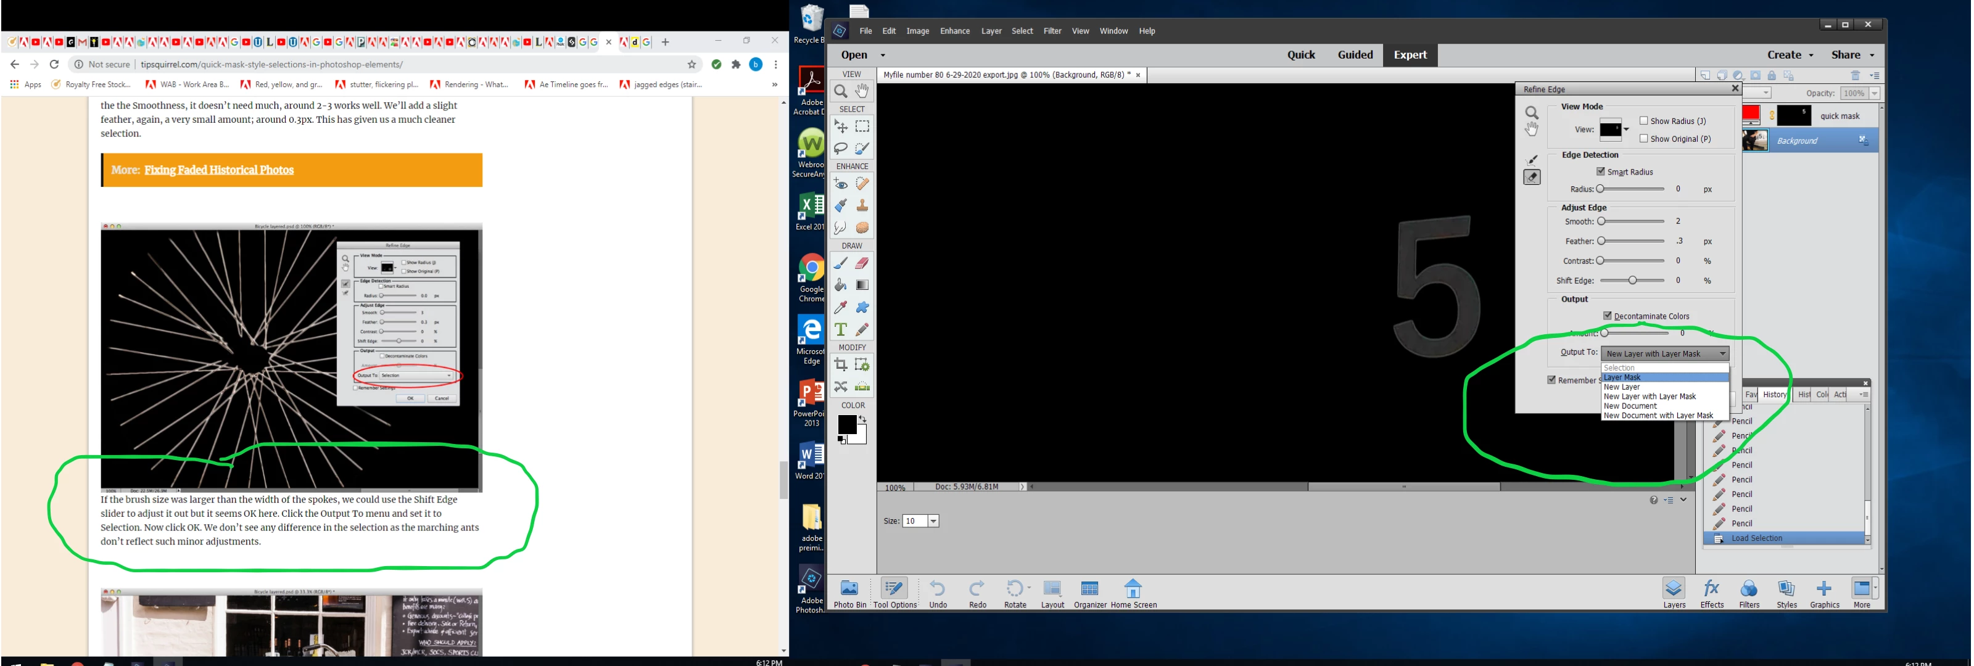1974x666 pixels.
Task: Activate the Horizontal Type tool
Action: (841, 329)
